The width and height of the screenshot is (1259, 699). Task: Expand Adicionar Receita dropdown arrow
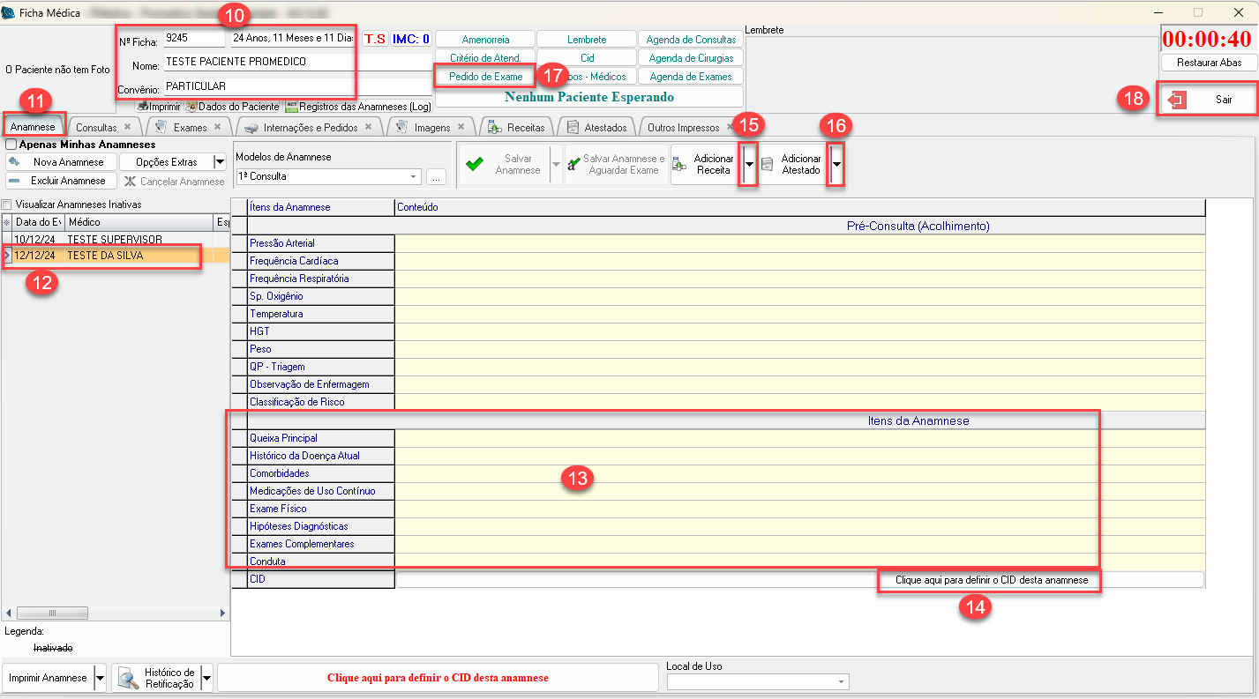[x=749, y=164]
